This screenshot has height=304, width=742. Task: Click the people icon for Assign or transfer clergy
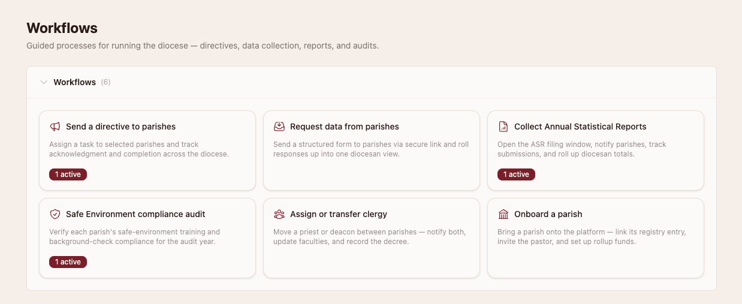pyautogui.click(x=279, y=214)
